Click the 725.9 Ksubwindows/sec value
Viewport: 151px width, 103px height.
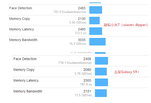[70, 12]
